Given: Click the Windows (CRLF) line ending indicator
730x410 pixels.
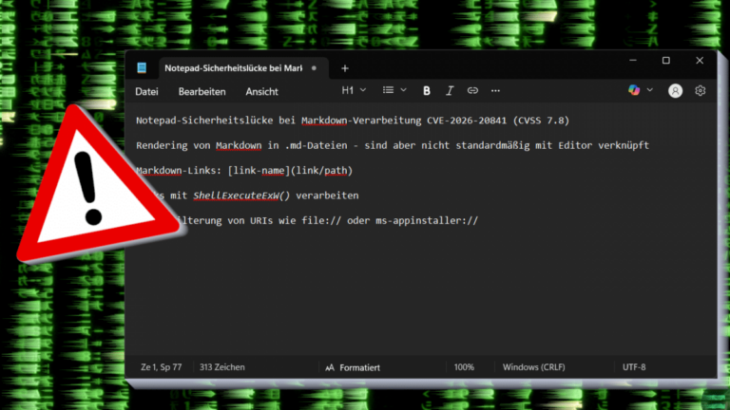Looking at the screenshot, I should [533, 366].
